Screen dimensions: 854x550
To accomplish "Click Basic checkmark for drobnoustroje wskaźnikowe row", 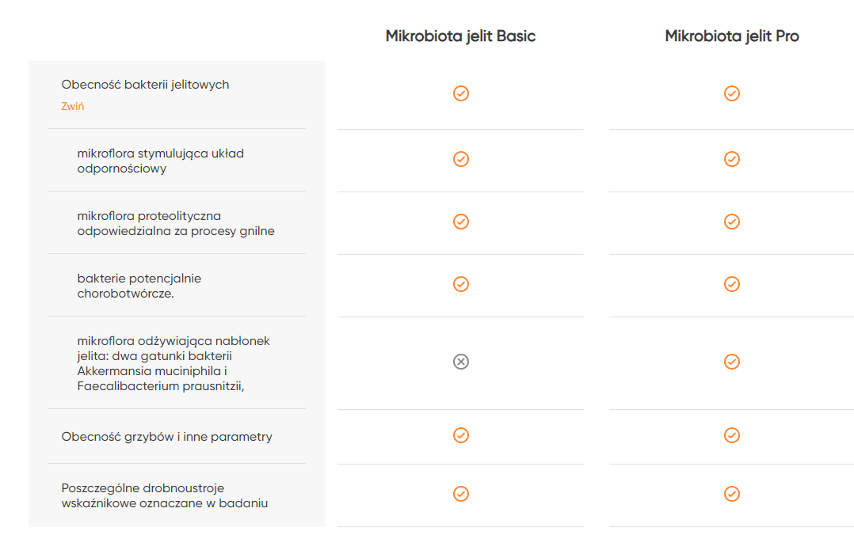I will pos(461,494).
